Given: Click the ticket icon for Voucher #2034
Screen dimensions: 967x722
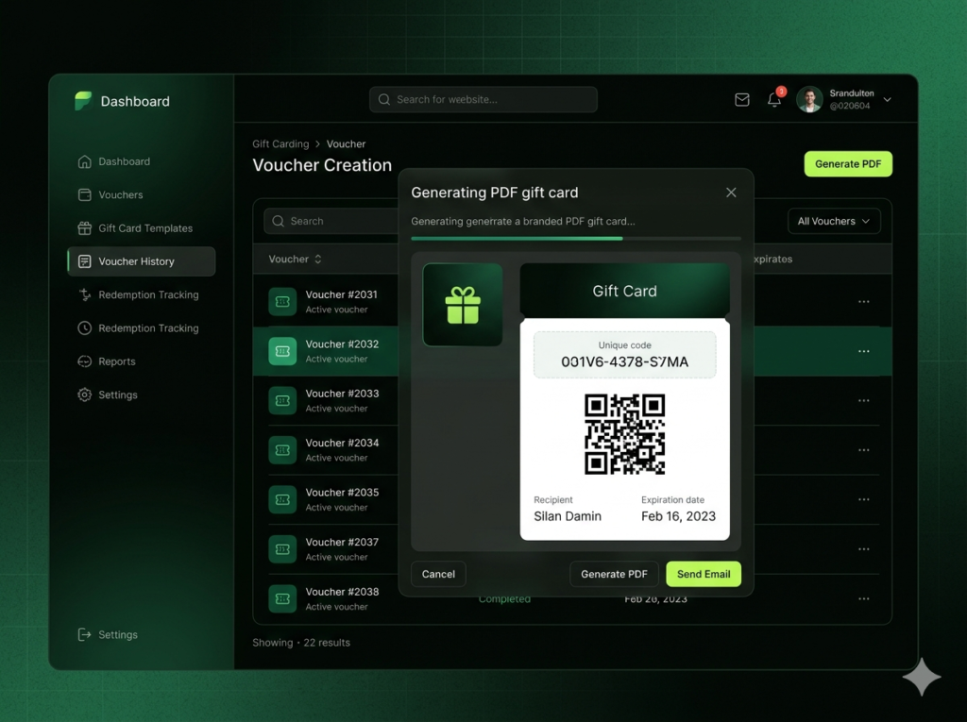Looking at the screenshot, I should point(282,450).
